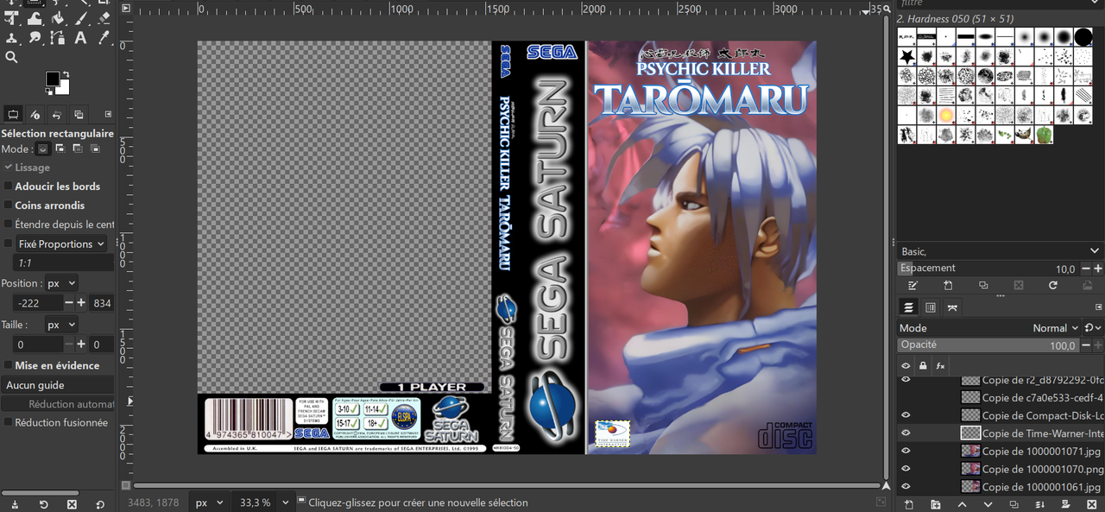
Task: Select the Bucket Fill tool
Action: click(x=58, y=17)
